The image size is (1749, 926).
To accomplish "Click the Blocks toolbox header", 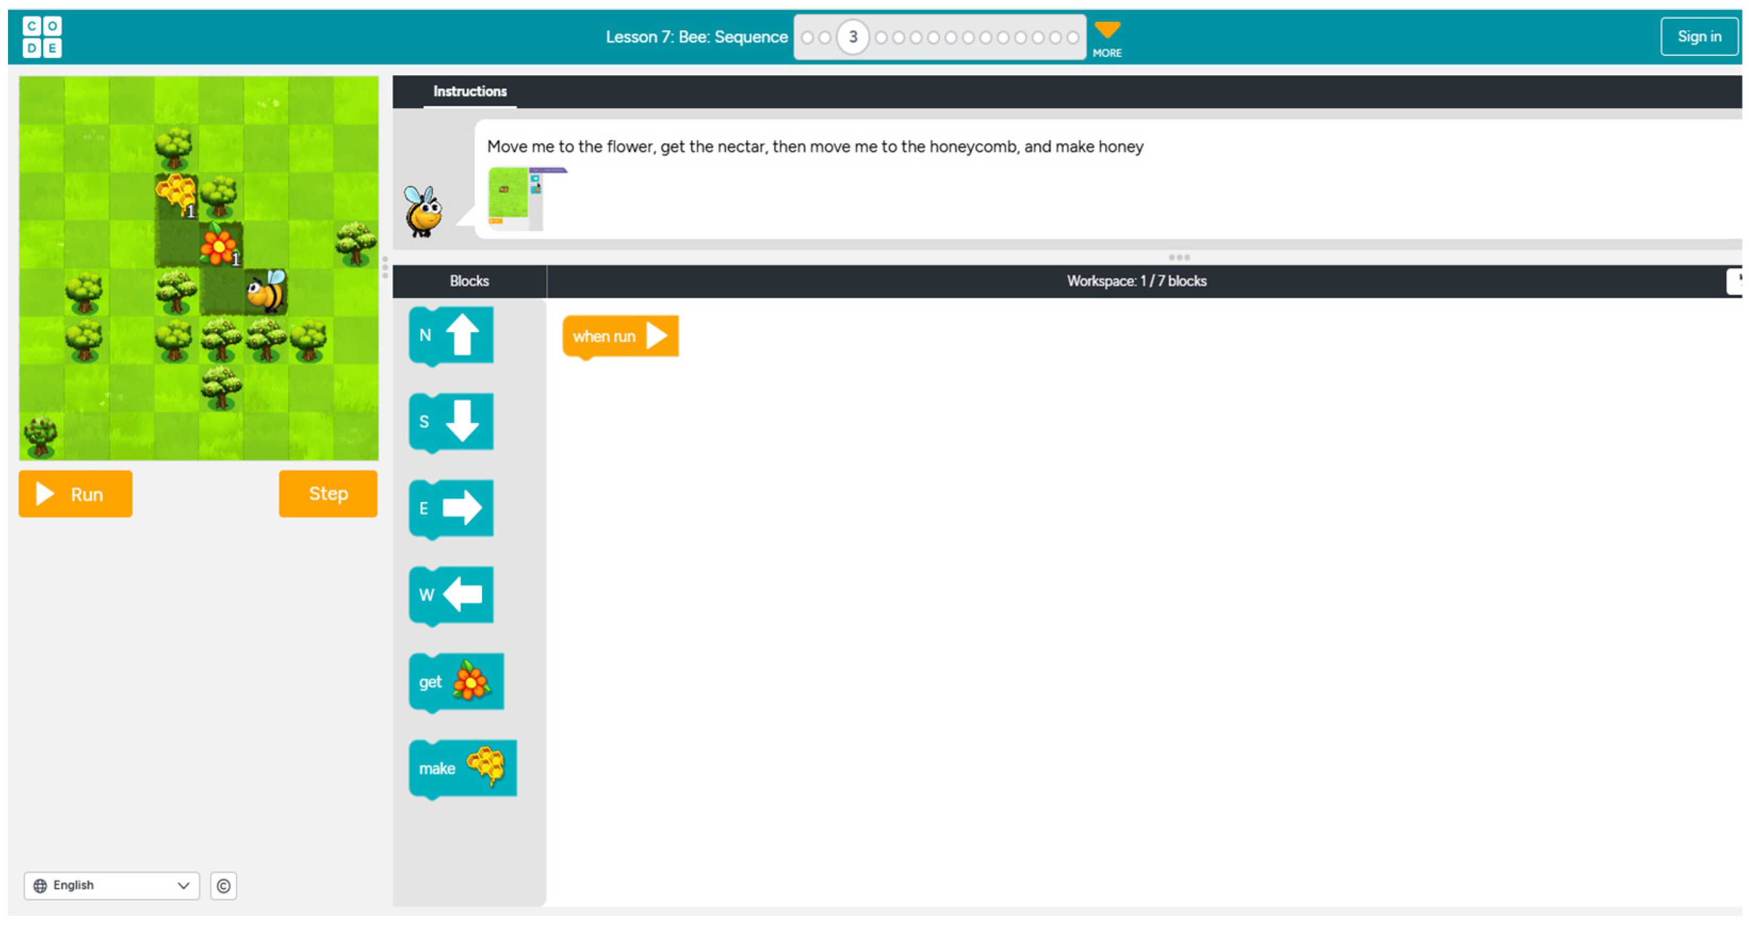I will (469, 281).
